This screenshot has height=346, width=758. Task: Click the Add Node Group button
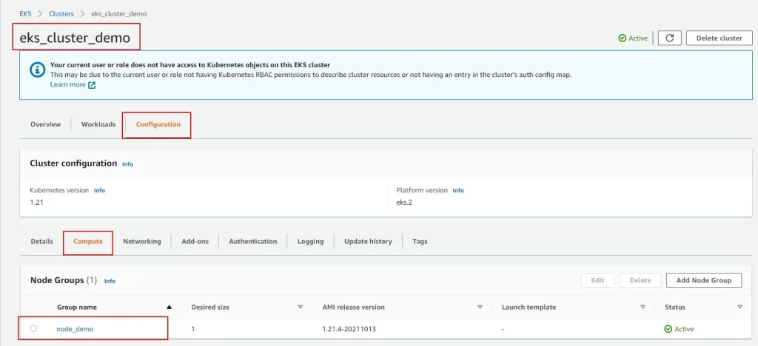tap(703, 280)
